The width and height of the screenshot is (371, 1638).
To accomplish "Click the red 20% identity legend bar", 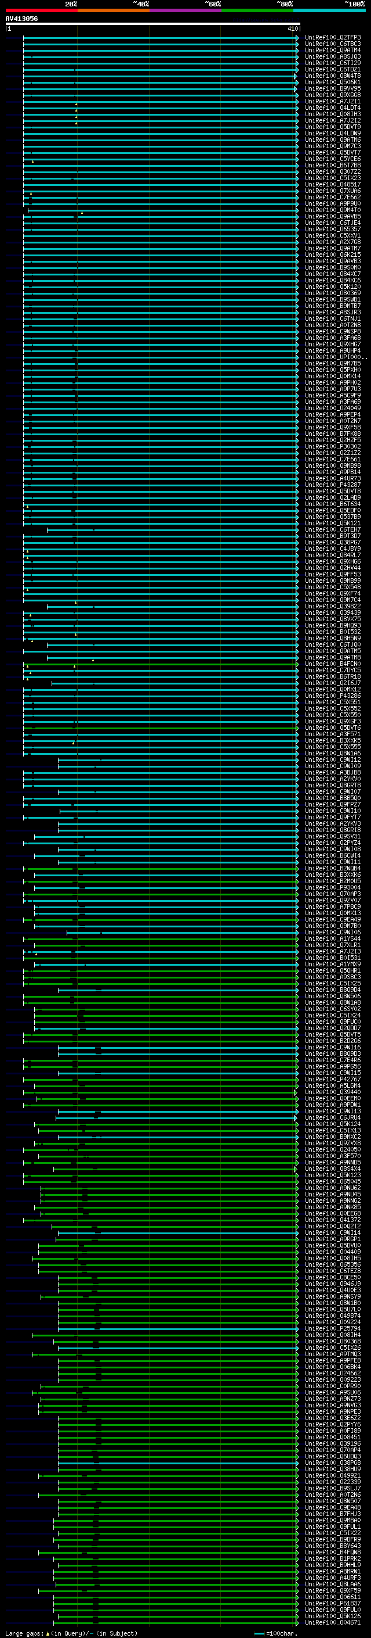I will click(x=41, y=10).
